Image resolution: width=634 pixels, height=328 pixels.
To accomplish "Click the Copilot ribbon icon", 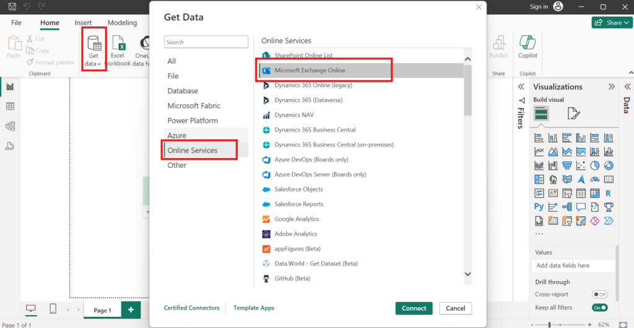I will [x=528, y=47].
